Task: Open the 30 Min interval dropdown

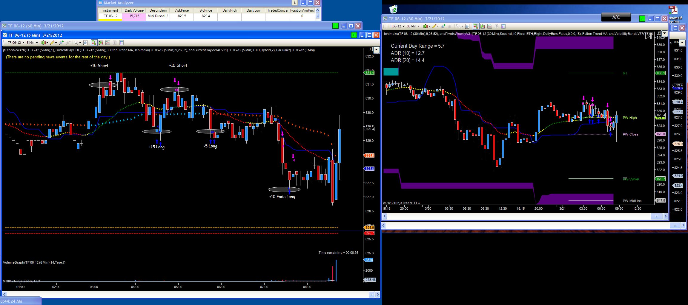Action: point(413,26)
